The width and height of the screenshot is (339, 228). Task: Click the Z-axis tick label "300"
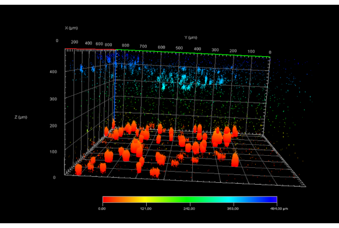(x=53, y=99)
